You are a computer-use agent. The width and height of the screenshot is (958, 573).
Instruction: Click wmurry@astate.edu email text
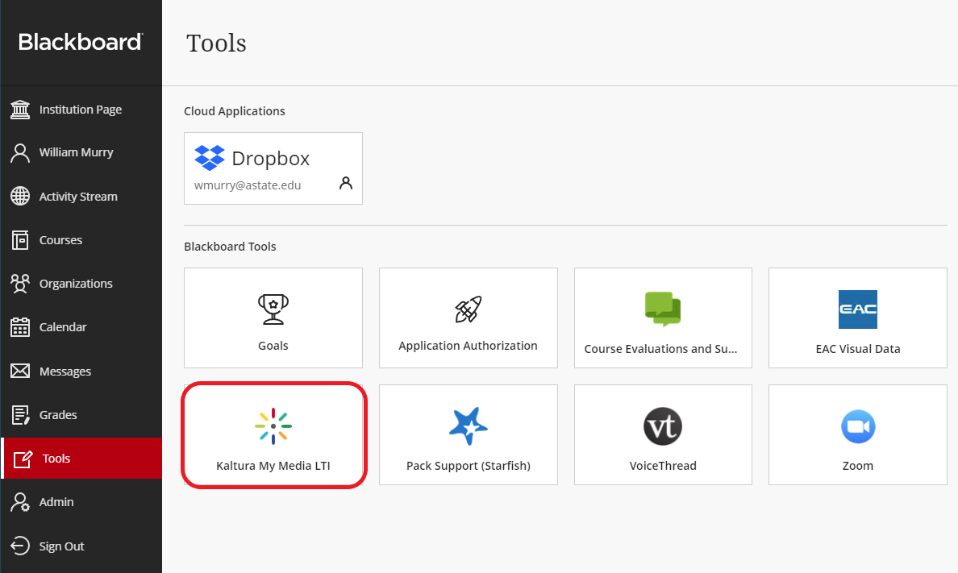248,185
